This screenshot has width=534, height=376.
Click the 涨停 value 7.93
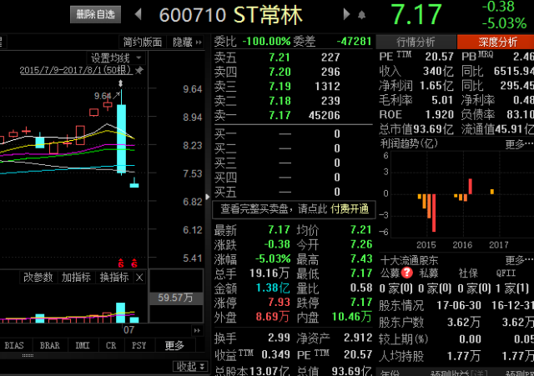pyautogui.click(x=279, y=302)
